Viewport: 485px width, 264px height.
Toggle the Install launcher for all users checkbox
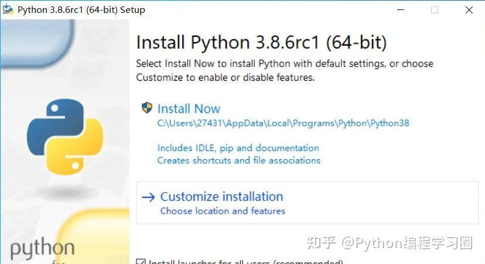[141, 262]
